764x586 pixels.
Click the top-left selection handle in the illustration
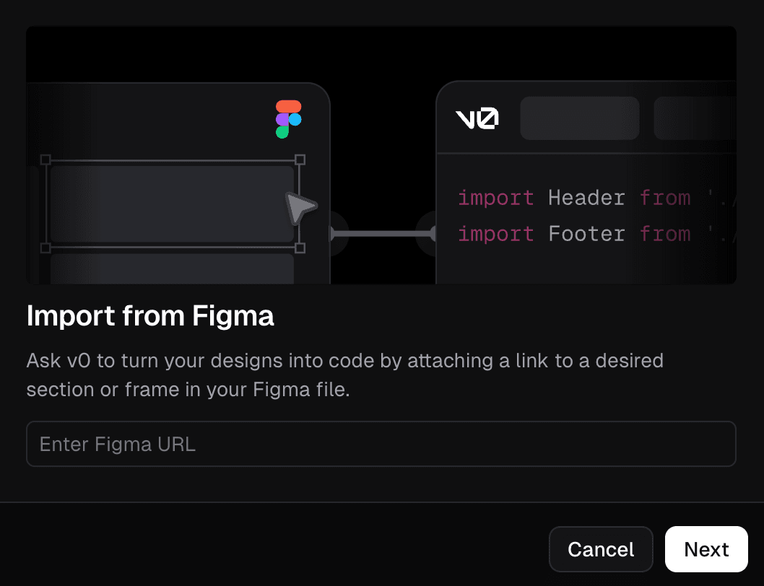pos(47,160)
